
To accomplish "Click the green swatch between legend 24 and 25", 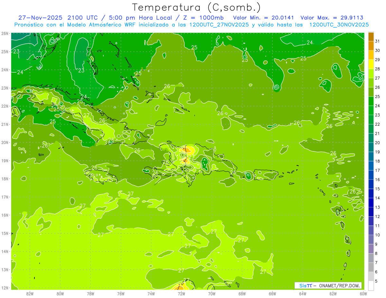I will [x=371, y=101].
